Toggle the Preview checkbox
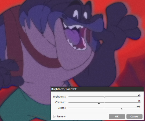 [55, 116]
